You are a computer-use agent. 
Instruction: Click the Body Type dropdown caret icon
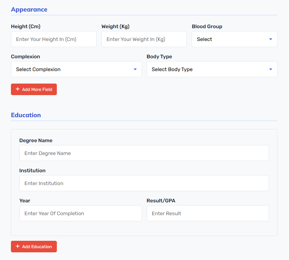point(271,69)
